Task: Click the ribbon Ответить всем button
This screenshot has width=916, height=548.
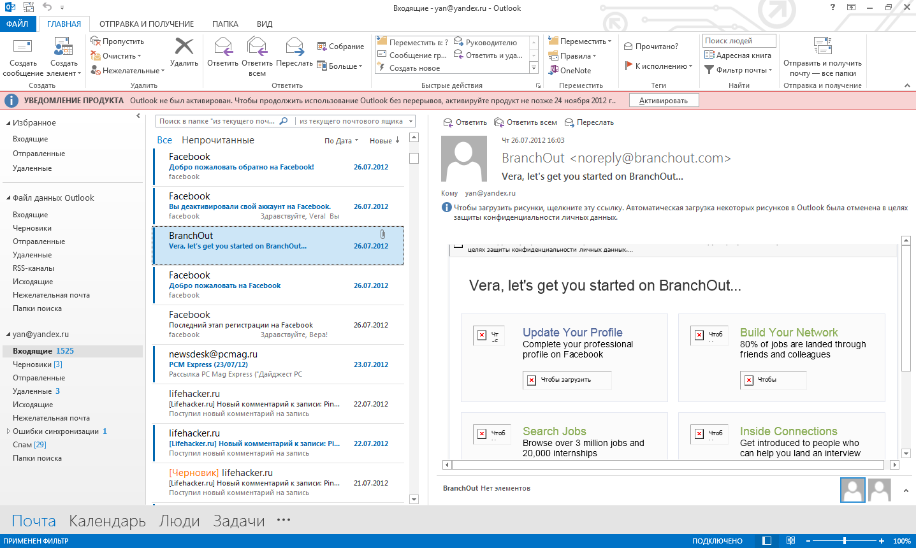Action: point(257,57)
